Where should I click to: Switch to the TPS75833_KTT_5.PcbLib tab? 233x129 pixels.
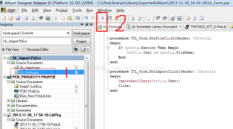pyautogui.click(x=205, y=27)
